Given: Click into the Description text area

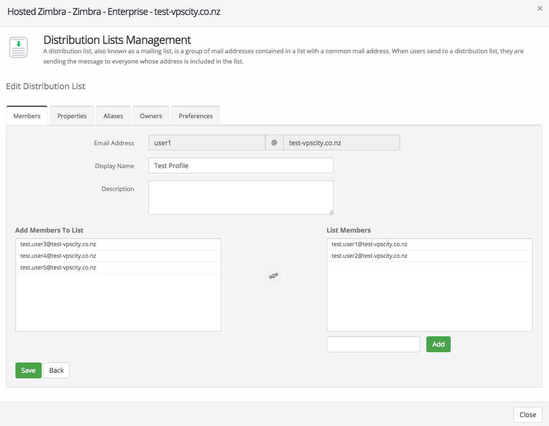Looking at the screenshot, I should pos(241,198).
